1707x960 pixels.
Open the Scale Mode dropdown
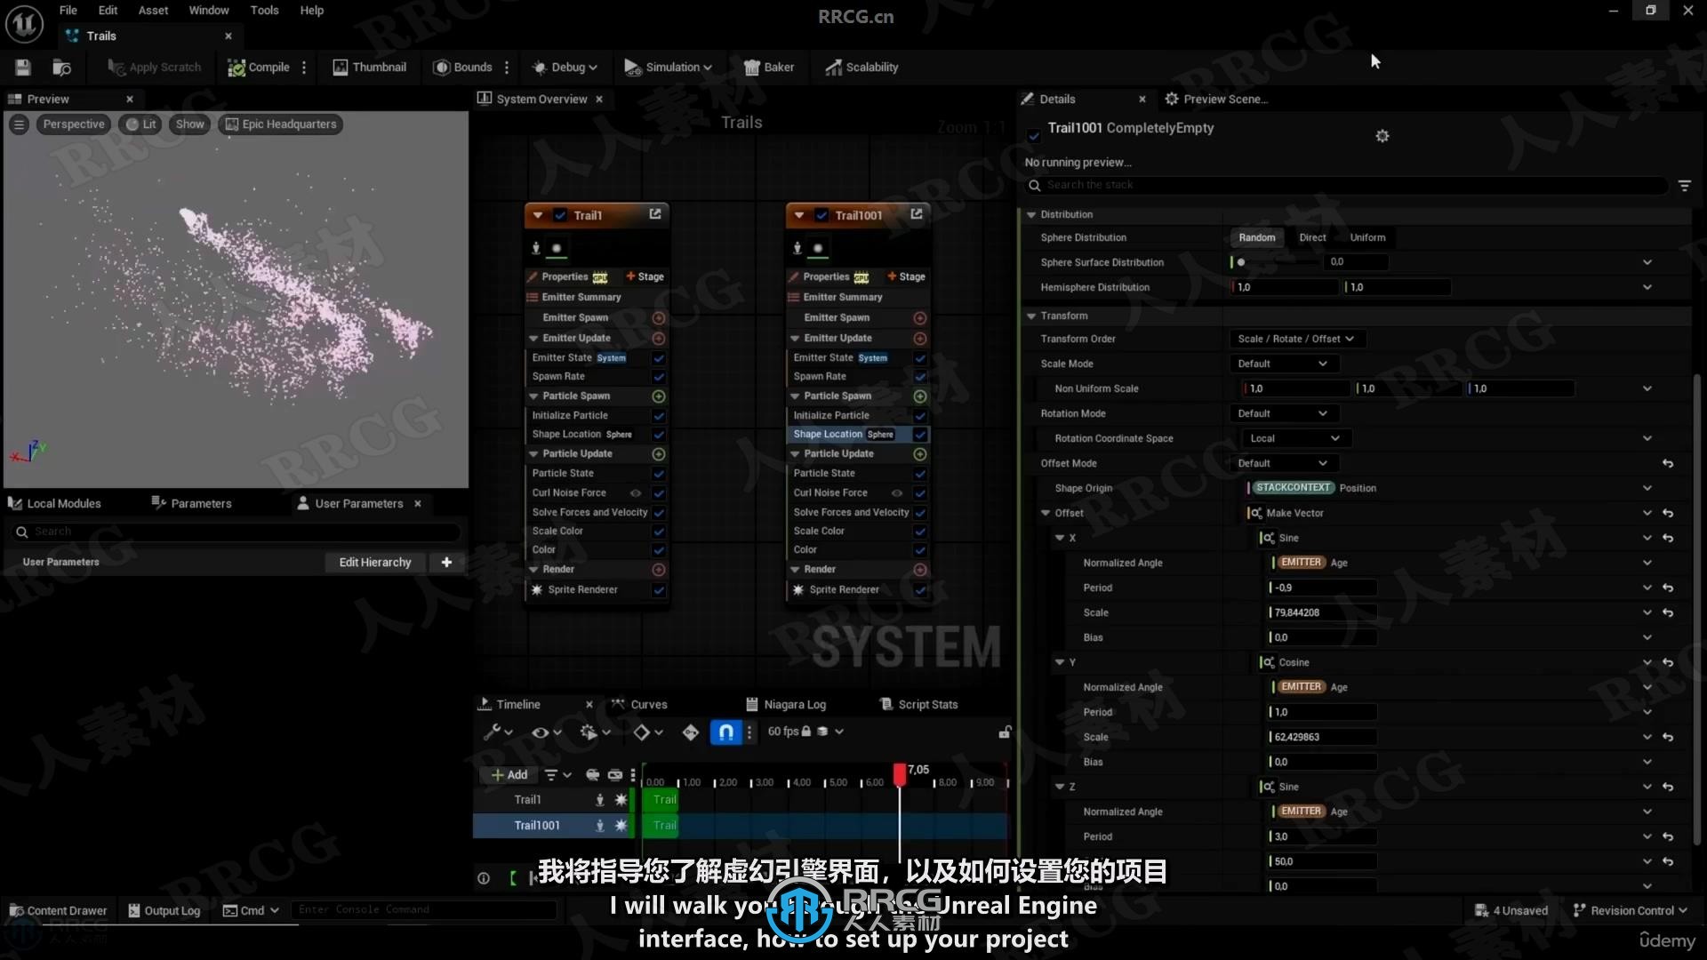[1283, 364]
